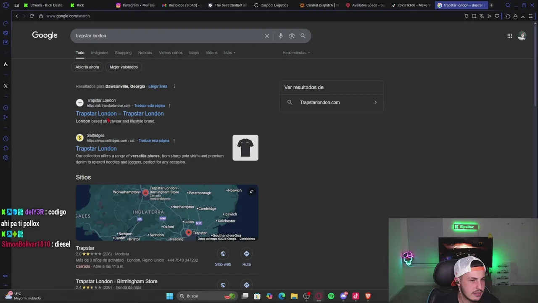Open the Trapstar business listing title
The width and height of the screenshot is (538, 303).
pyautogui.click(x=85, y=248)
